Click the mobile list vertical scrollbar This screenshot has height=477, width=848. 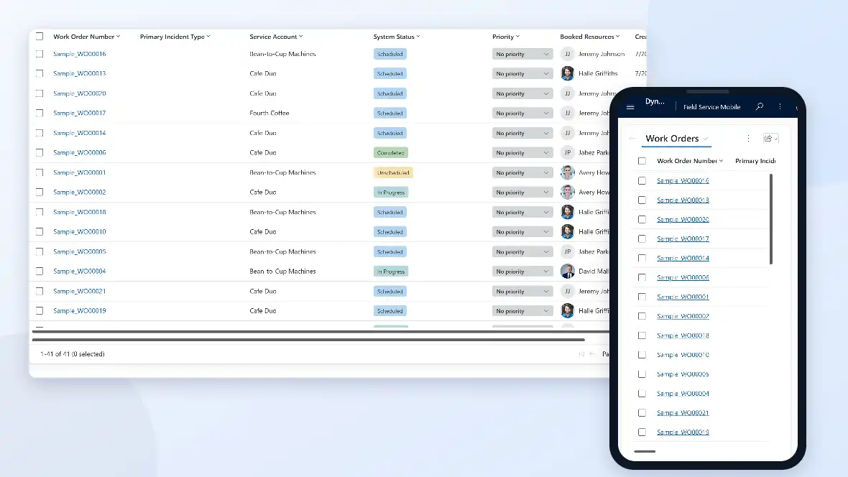coord(770,219)
